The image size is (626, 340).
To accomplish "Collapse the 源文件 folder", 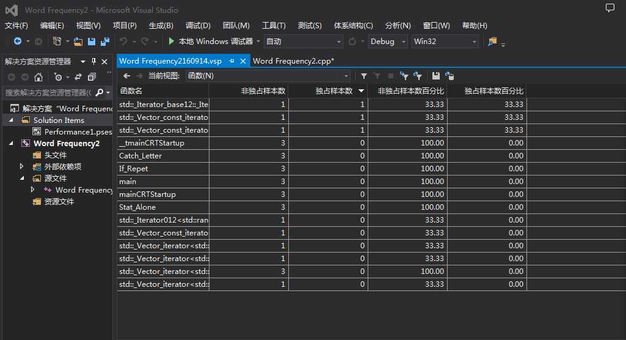I will [x=22, y=178].
